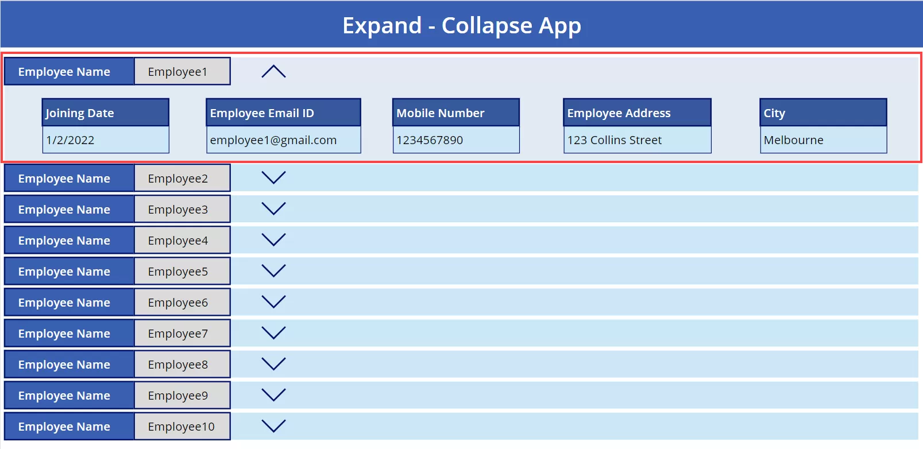
Task: Expand the Employee9 row chevron
Action: point(273,395)
